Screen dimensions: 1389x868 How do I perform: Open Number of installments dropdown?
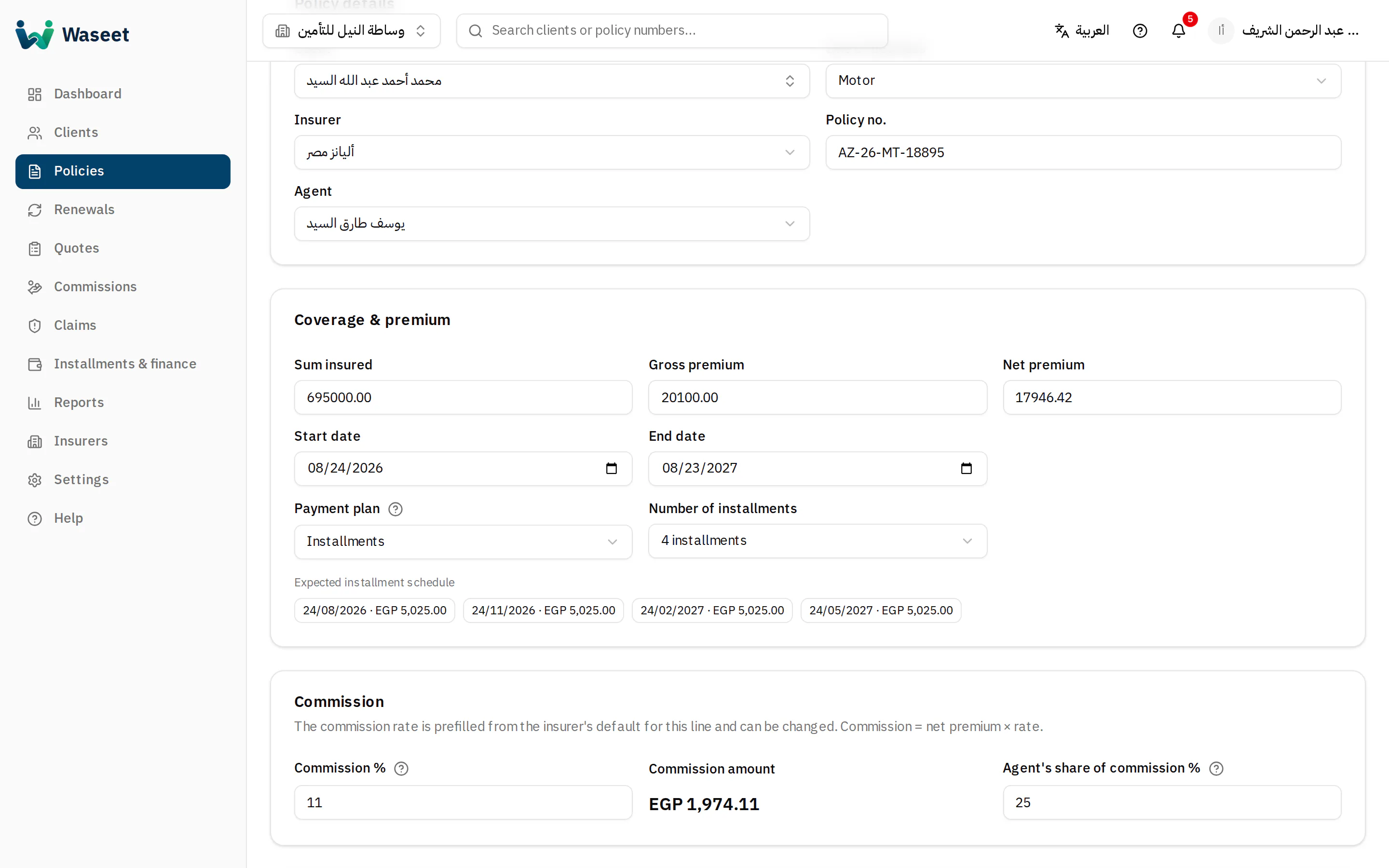tap(817, 541)
